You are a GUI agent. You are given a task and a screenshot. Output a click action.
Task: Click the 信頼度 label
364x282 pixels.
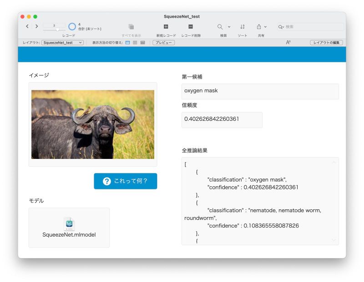pyautogui.click(x=189, y=105)
